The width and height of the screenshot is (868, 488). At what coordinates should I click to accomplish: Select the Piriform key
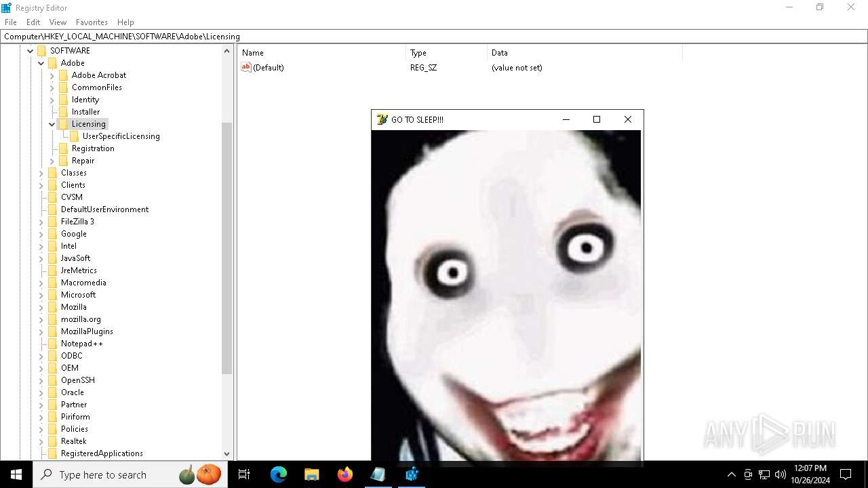point(75,417)
